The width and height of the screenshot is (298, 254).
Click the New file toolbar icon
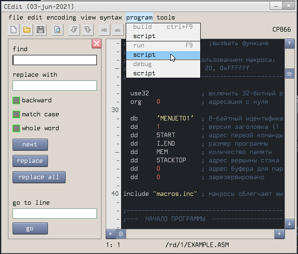[14, 30]
